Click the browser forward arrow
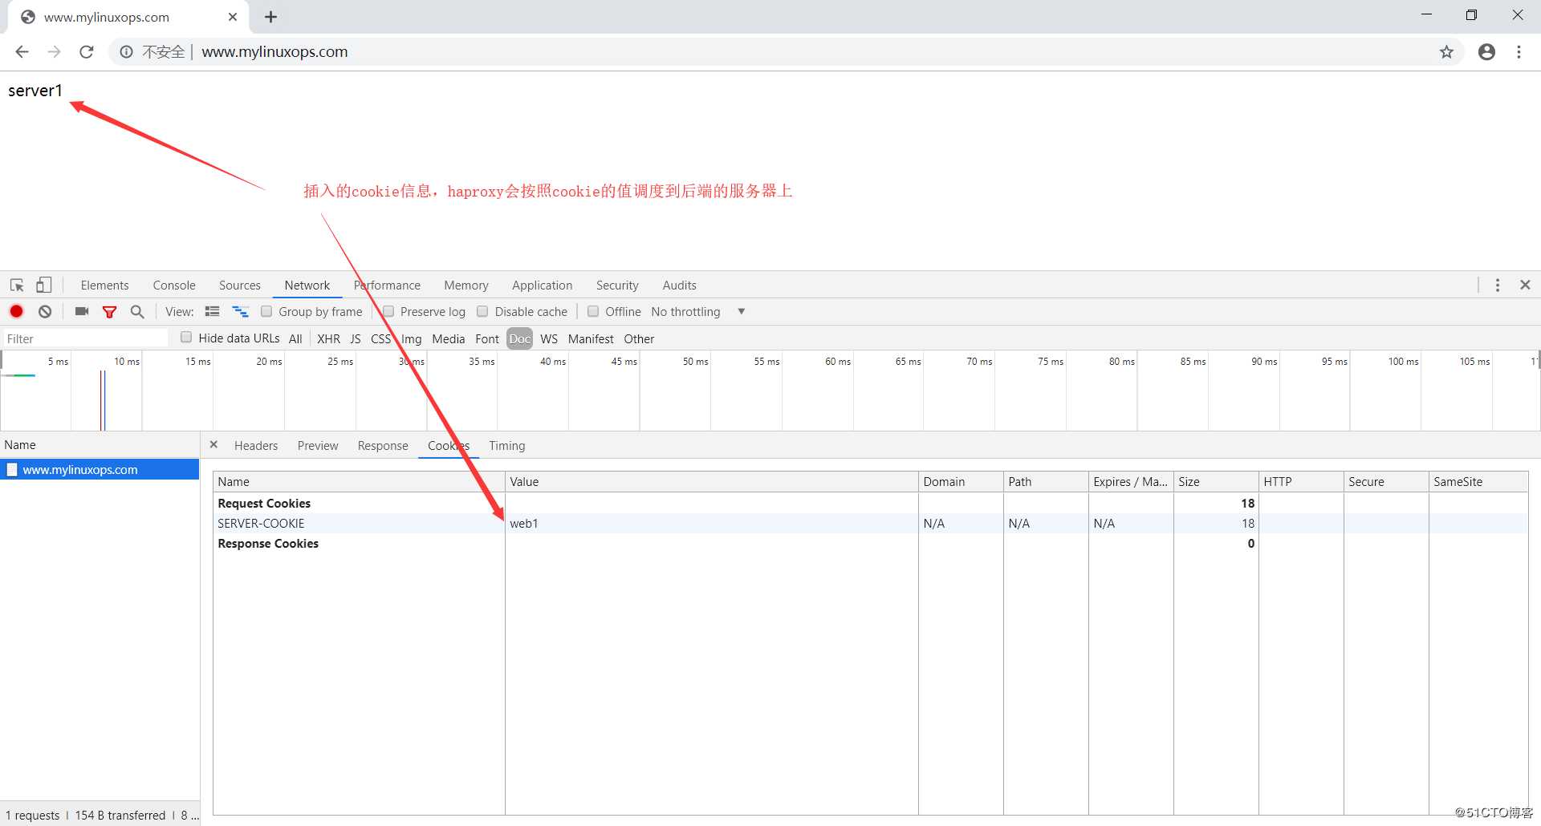The width and height of the screenshot is (1541, 826). click(54, 52)
